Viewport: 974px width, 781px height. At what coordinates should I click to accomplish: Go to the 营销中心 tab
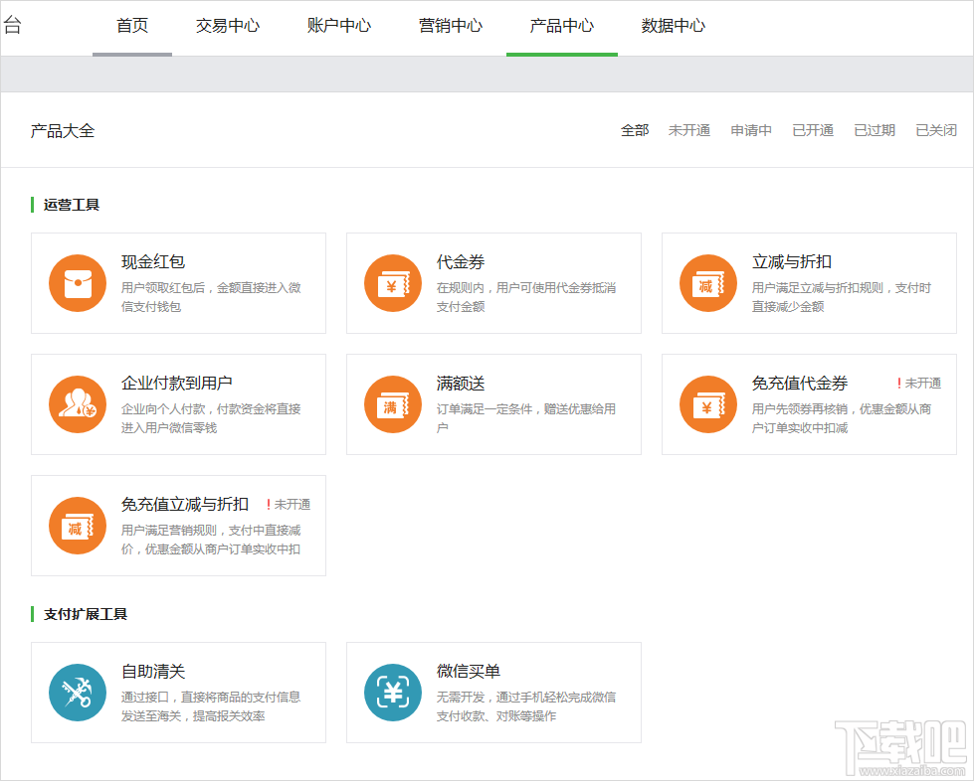pos(450,27)
